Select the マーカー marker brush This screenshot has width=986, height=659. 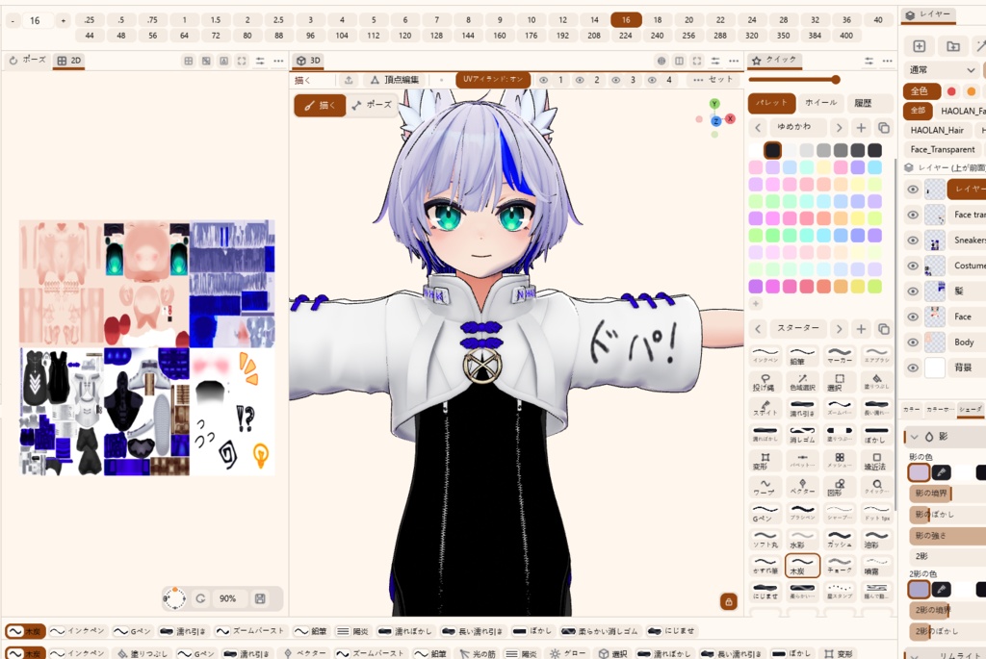click(x=840, y=356)
